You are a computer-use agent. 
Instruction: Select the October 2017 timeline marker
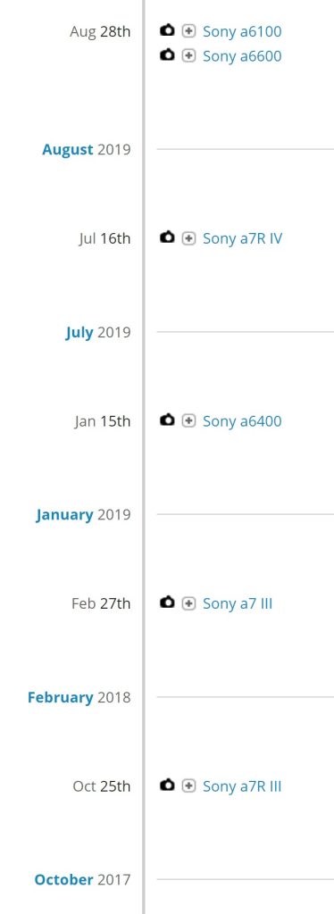pyautogui.click(x=82, y=879)
